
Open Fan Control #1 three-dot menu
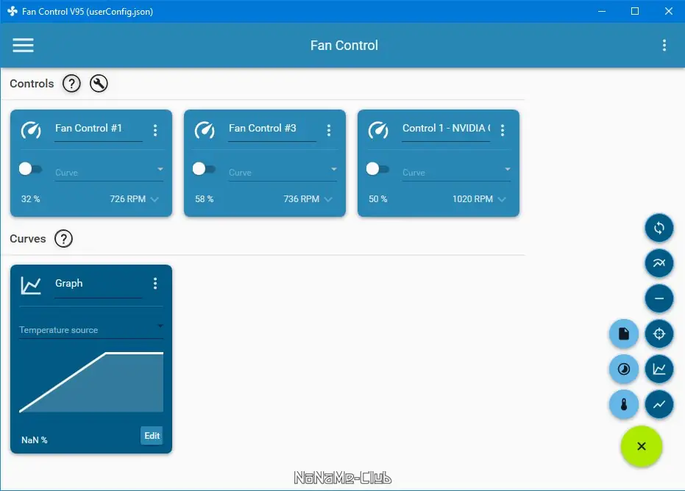click(x=155, y=130)
